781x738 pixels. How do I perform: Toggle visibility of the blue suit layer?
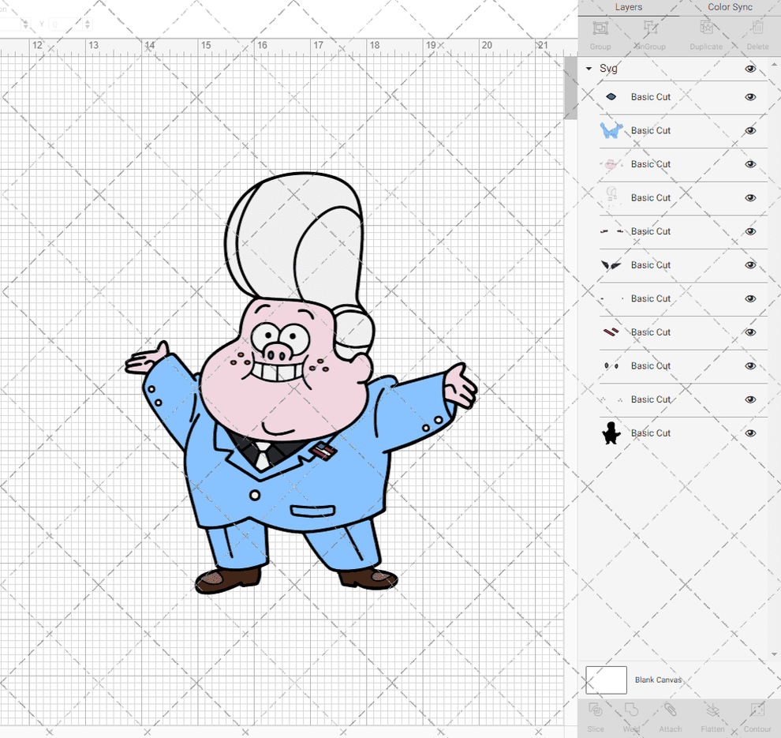[750, 130]
